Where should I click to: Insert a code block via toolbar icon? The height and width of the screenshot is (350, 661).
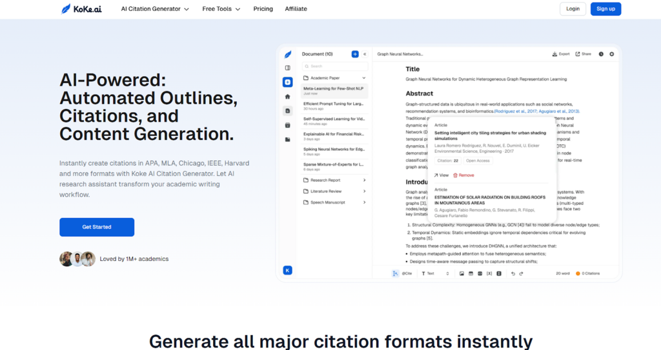pyautogui.click(x=480, y=273)
